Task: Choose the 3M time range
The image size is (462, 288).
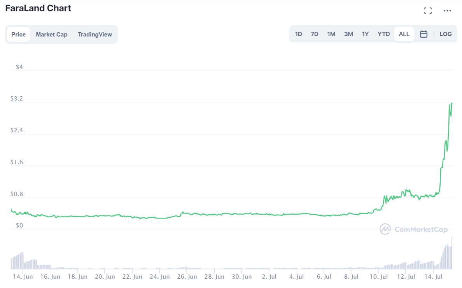Action: tap(348, 34)
